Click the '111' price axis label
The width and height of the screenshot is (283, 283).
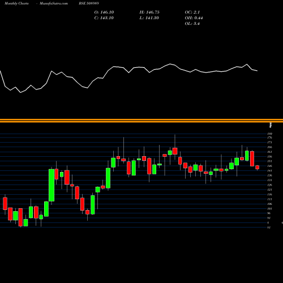tap(270, 199)
